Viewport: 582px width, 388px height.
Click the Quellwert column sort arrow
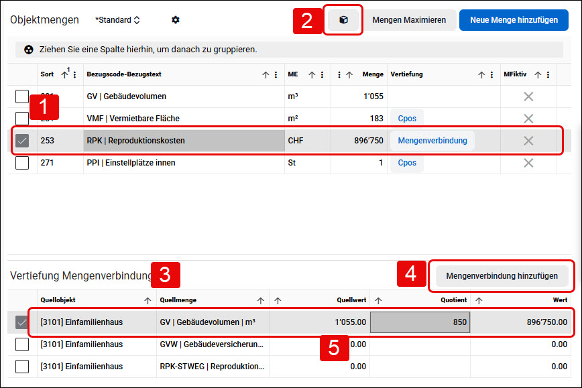(x=278, y=300)
